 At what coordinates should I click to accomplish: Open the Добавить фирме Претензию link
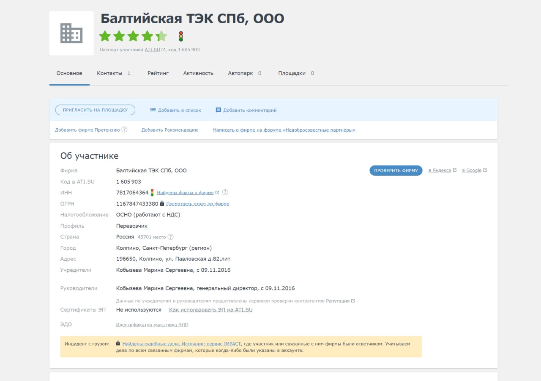click(x=87, y=130)
